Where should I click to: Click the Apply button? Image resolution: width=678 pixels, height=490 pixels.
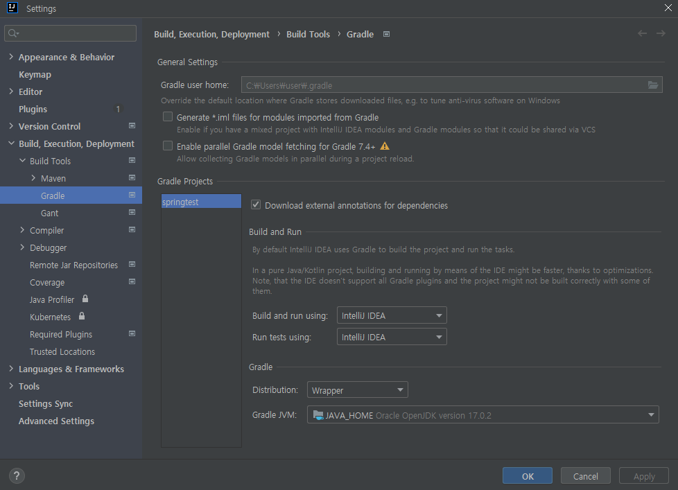(644, 475)
